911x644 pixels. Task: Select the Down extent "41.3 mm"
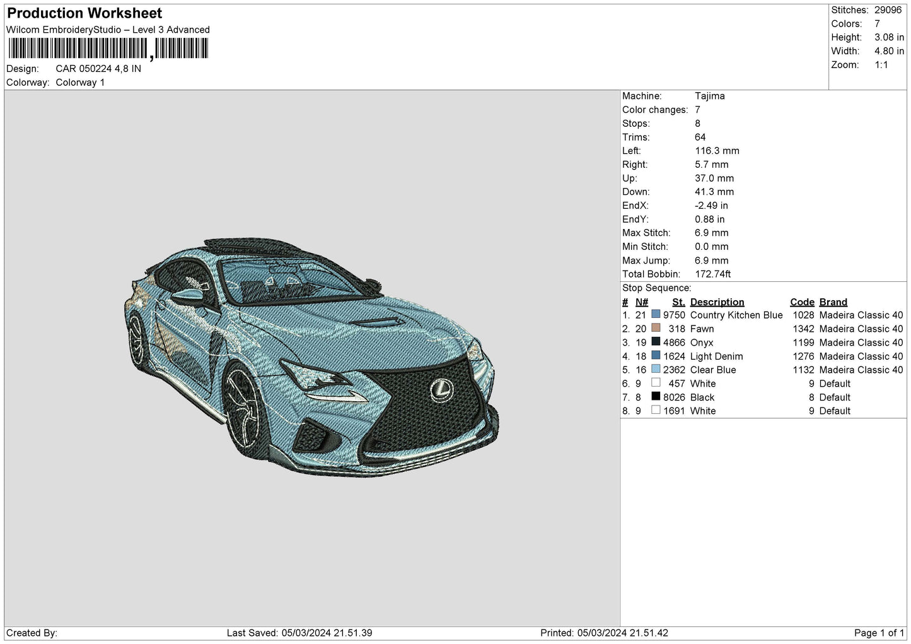tap(714, 192)
